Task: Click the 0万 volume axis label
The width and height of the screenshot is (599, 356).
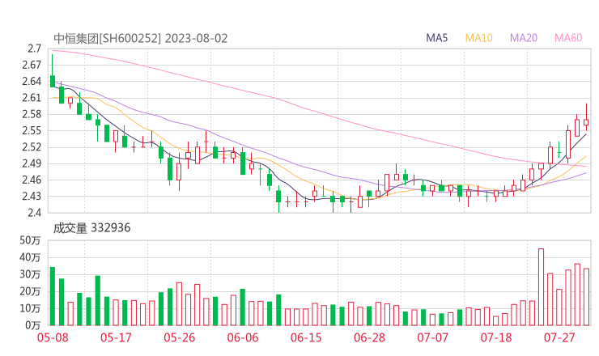Action: (x=32, y=325)
